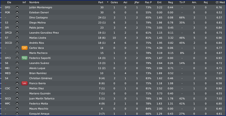Expand row triangle for Juan Martín Tallarico
This screenshot has width=226, height=116.
point(1,99)
